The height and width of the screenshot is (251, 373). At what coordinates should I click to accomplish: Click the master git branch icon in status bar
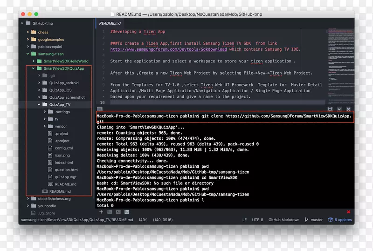(x=306, y=220)
